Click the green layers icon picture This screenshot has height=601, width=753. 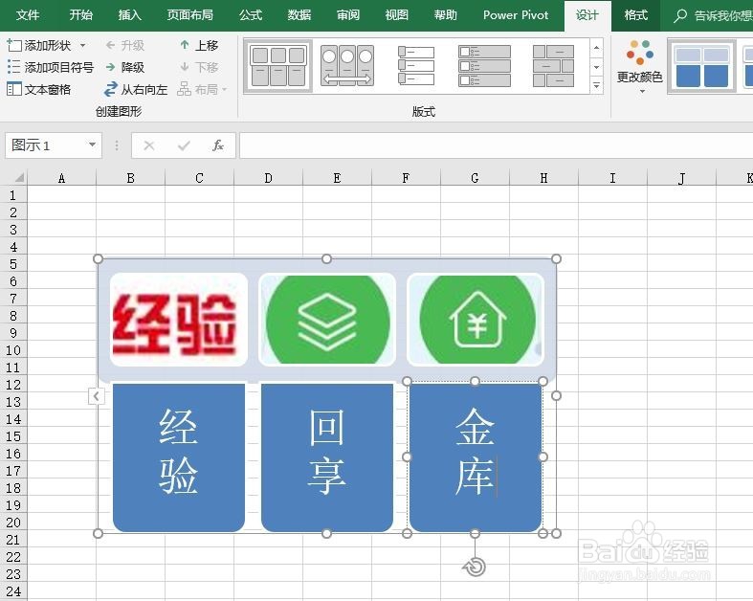327,319
